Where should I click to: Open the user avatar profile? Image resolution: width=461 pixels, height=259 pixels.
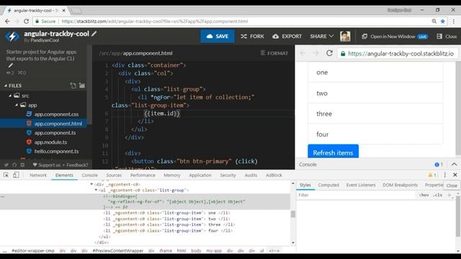pyautogui.click(x=345, y=37)
